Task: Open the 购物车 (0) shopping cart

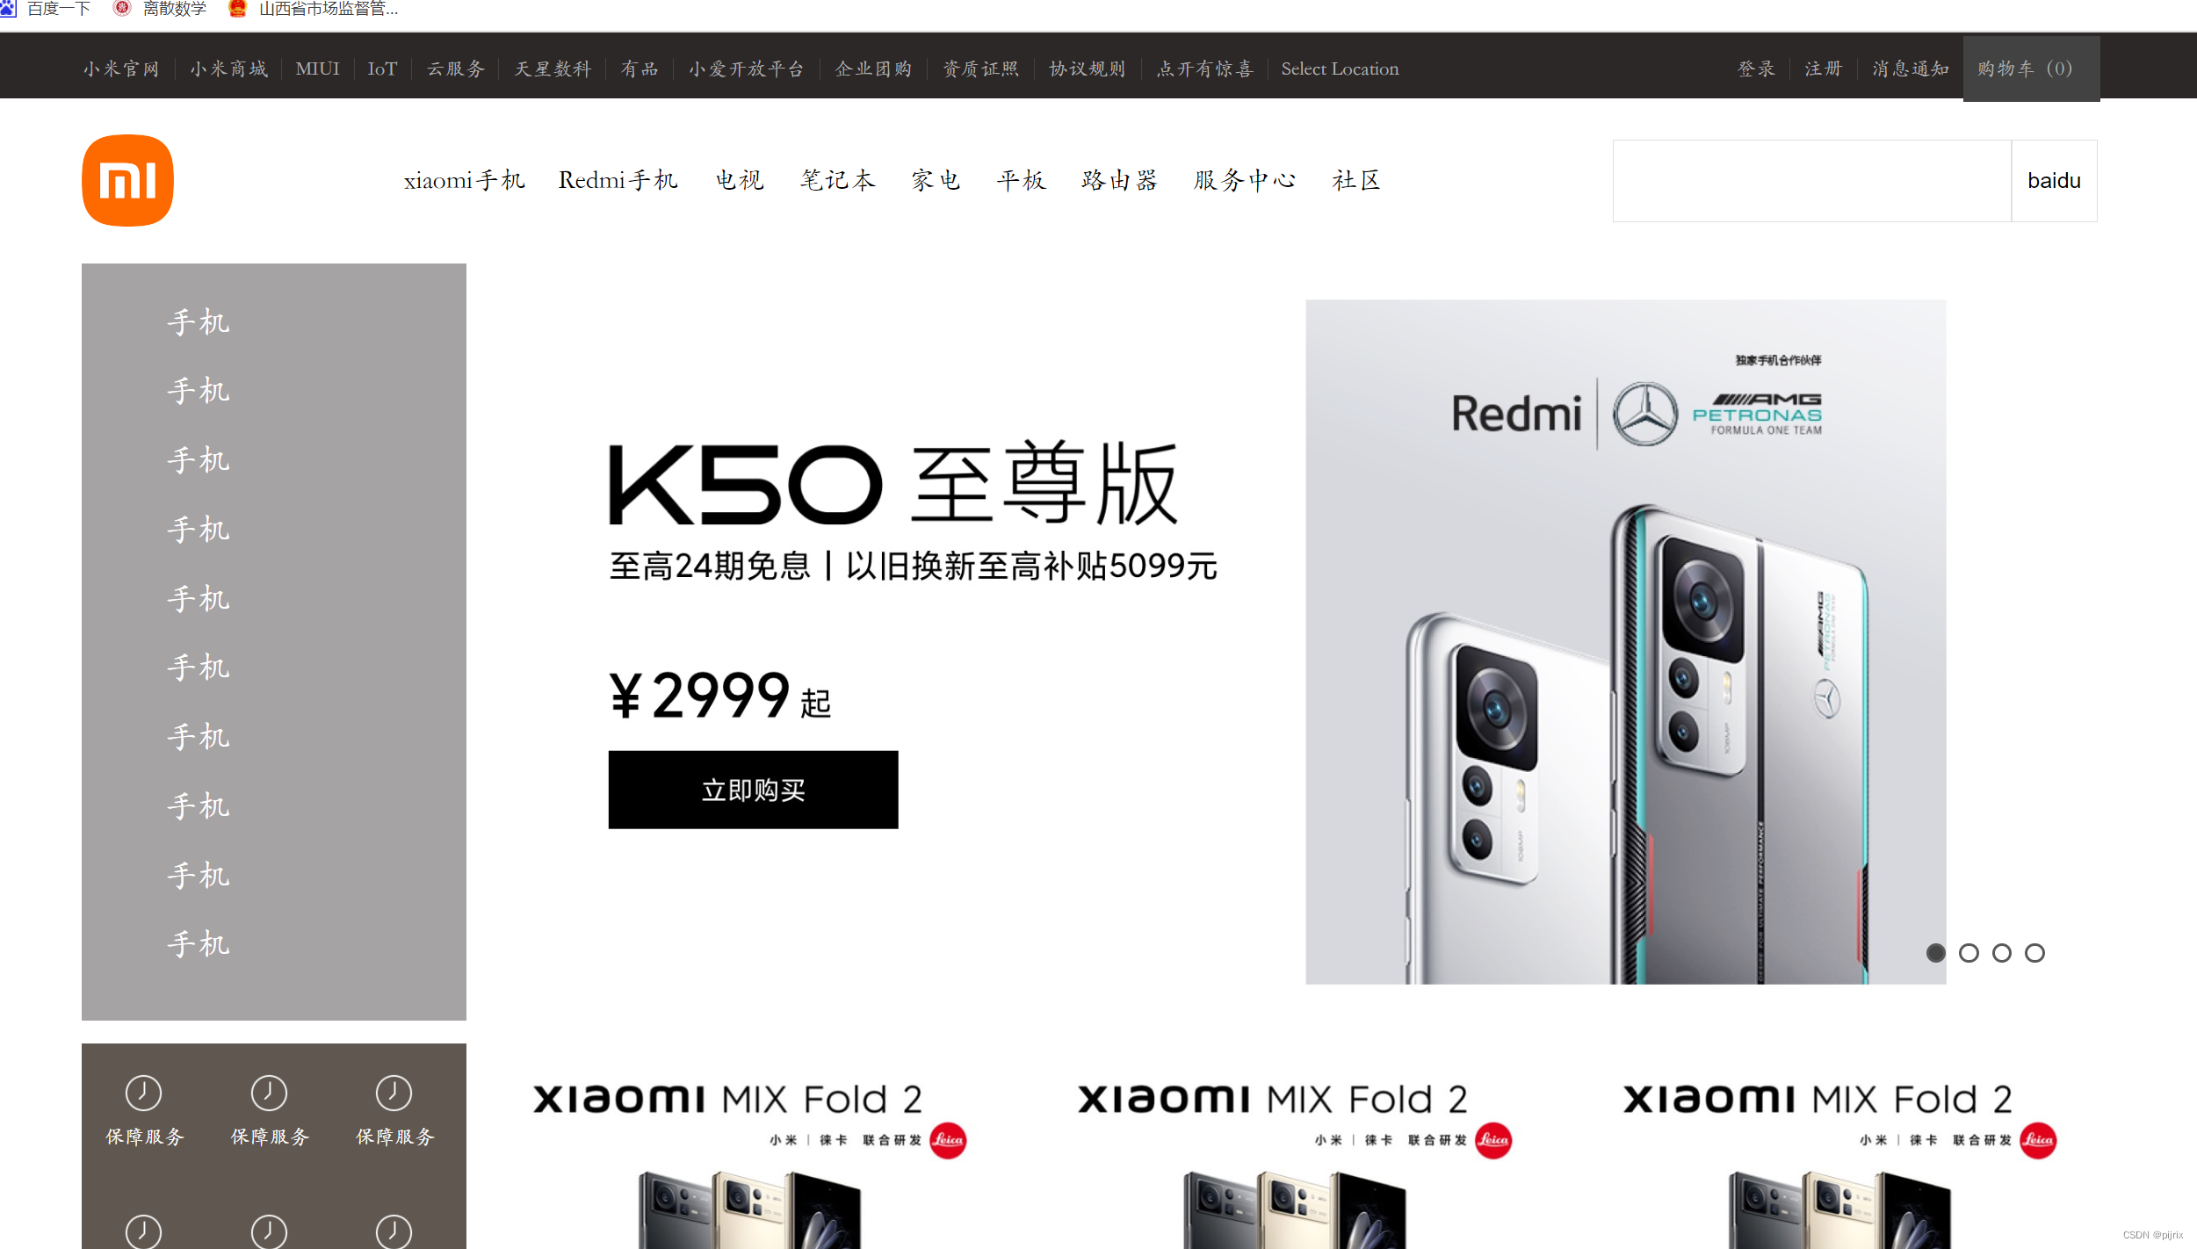Action: click(x=2031, y=69)
